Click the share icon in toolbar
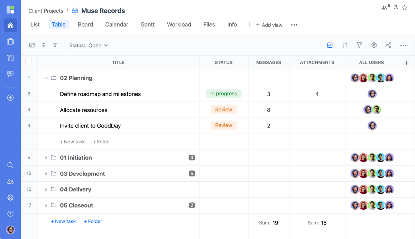The width and height of the screenshot is (415, 239). pos(389,45)
